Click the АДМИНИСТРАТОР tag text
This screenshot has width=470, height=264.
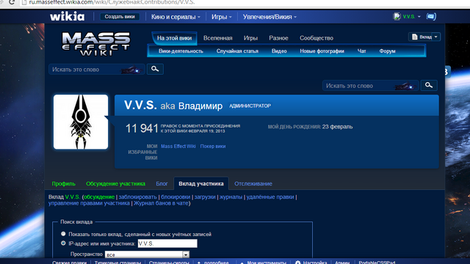(250, 106)
